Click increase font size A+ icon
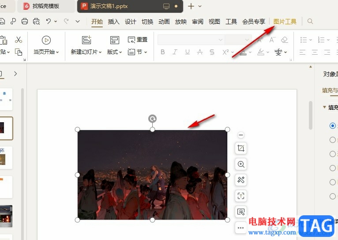 tap(260, 40)
